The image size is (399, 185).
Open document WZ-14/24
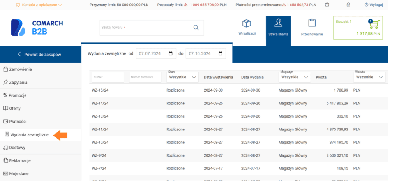pyautogui.click(x=100, y=103)
